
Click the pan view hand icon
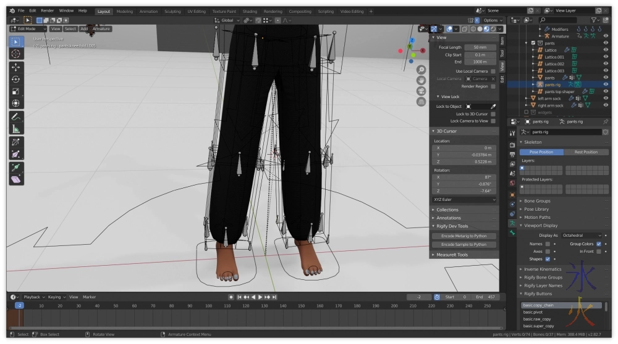coord(421,80)
